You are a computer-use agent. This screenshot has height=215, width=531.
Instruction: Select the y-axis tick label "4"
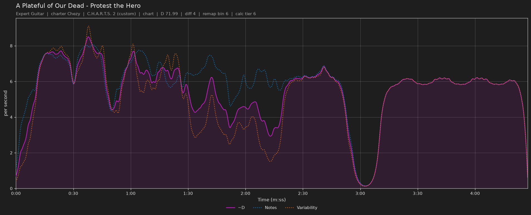pyautogui.click(x=11, y=117)
